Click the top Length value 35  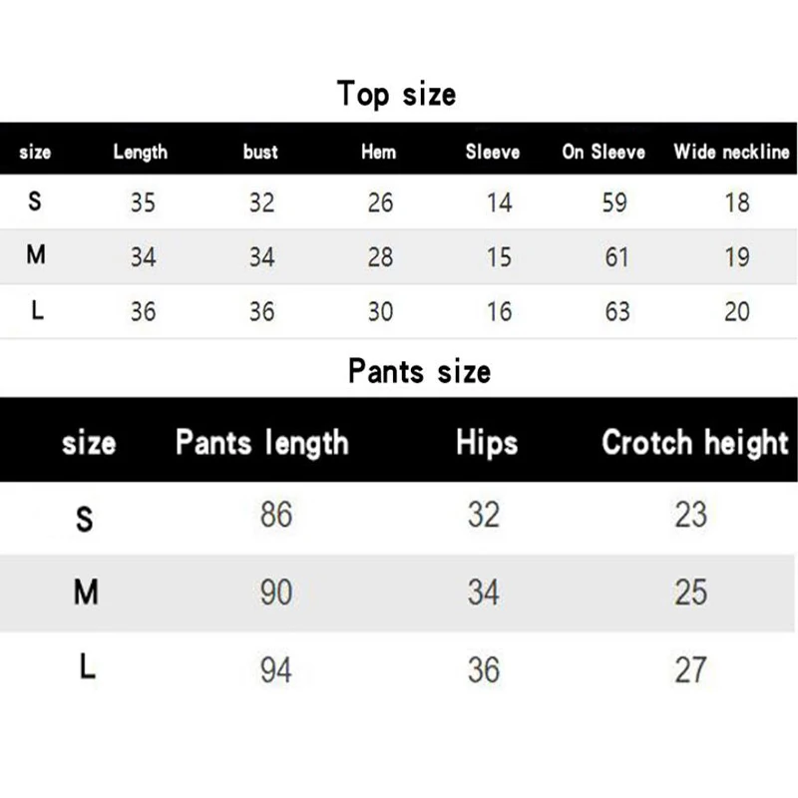143,202
